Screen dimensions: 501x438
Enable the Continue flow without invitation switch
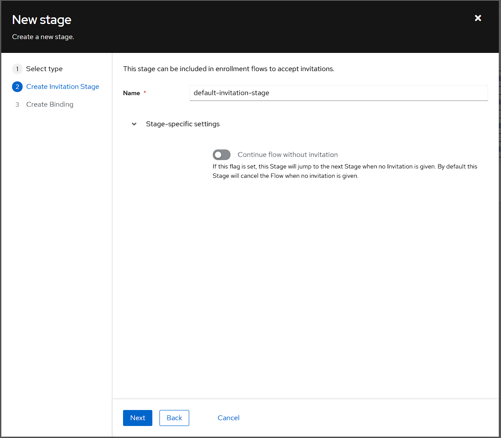click(x=222, y=155)
